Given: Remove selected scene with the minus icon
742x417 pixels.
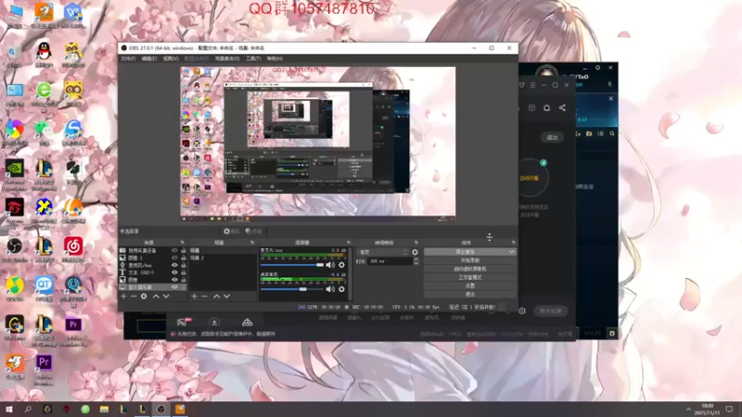Looking at the screenshot, I should [204, 296].
